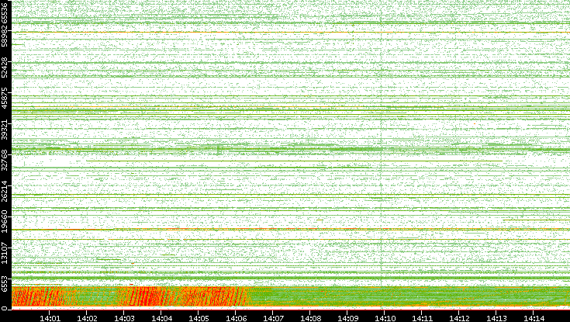This screenshot has height=322, width=570.
Task: Pick the 14:07 time marker
Action: [x=273, y=317]
